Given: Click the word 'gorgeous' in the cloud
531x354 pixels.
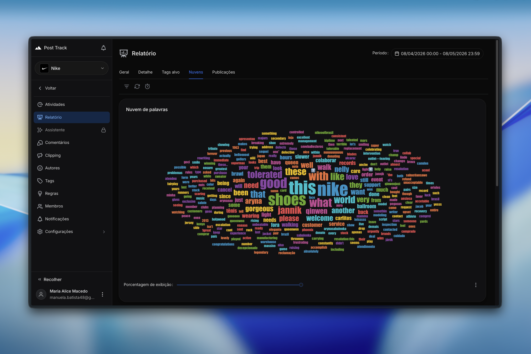Looking at the screenshot, I should tap(259, 209).
